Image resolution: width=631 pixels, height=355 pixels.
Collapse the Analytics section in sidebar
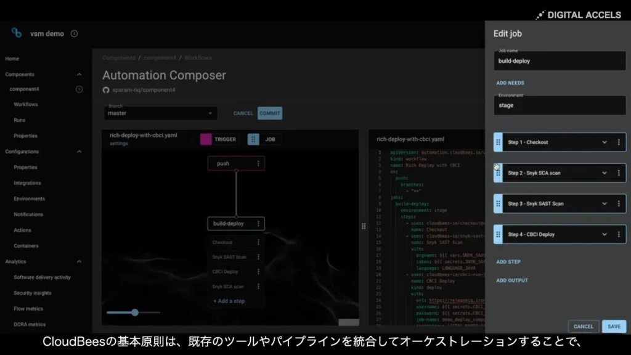pyautogui.click(x=79, y=261)
